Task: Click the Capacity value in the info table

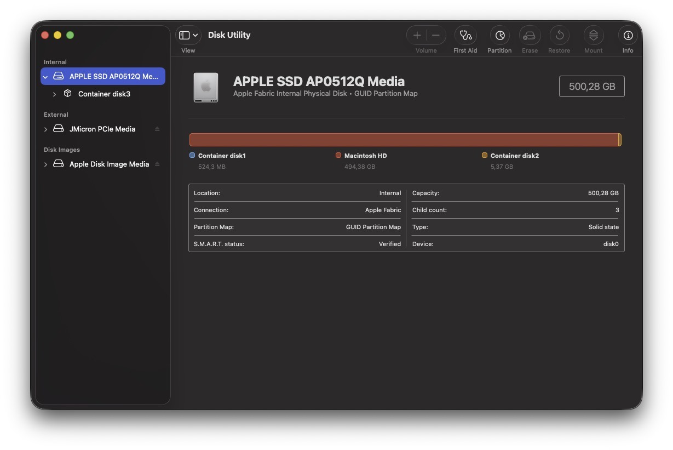Action: tap(603, 193)
